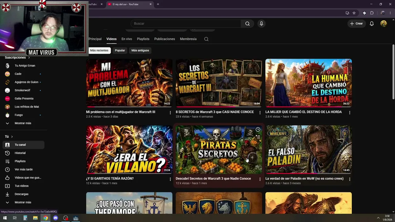The width and height of the screenshot is (395, 222).
Task: Click the page vertical scrollbar
Action: point(393,72)
